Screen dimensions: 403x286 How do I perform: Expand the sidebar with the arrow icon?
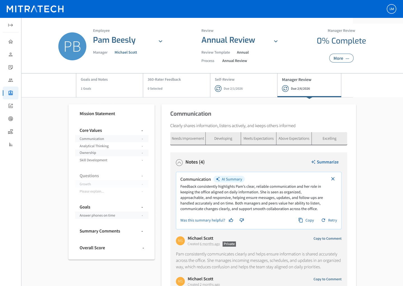point(11,25)
